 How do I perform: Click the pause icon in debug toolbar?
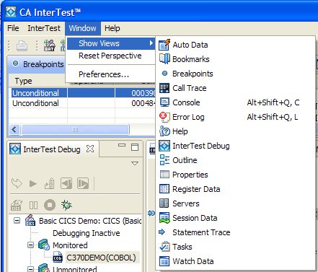[x=33, y=205]
